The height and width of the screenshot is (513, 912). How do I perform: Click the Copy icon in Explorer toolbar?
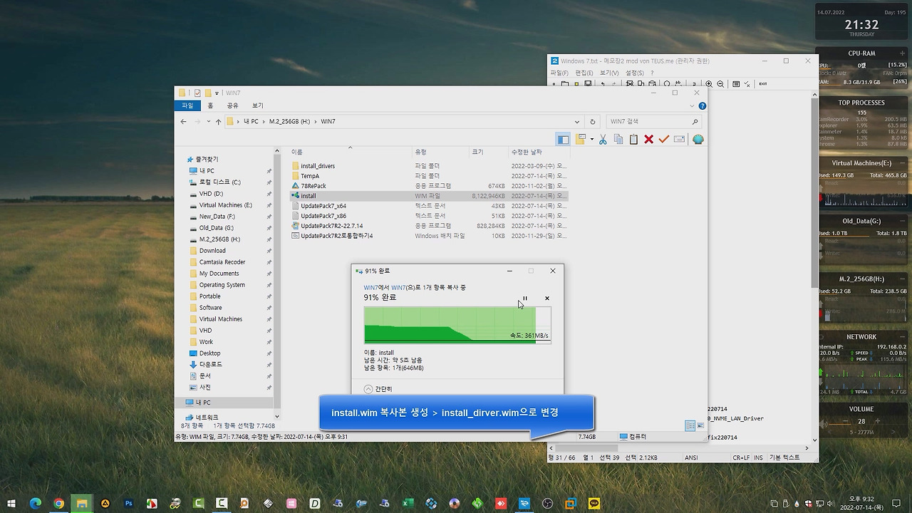(618, 140)
